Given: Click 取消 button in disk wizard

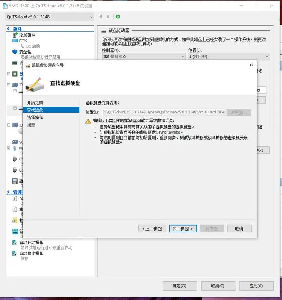Looking at the screenshot, I should click(239, 229).
